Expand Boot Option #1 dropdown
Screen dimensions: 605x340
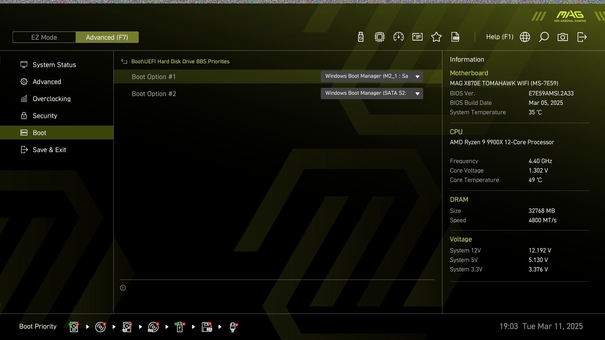coord(372,76)
